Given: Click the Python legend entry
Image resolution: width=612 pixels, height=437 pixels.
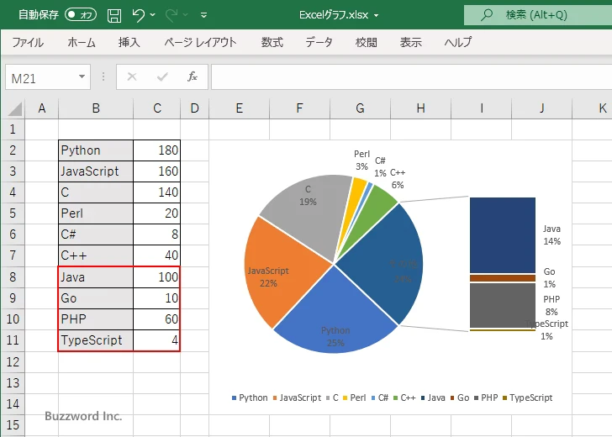Looking at the screenshot, I should tap(250, 398).
